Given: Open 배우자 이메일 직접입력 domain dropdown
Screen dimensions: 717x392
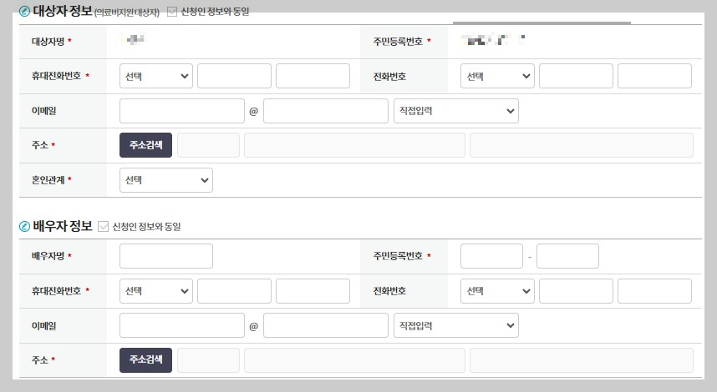Looking at the screenshot, I should pos(456,325).
